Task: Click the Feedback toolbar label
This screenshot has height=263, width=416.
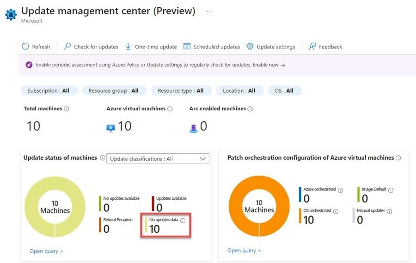Action: [x=330, y=47]
